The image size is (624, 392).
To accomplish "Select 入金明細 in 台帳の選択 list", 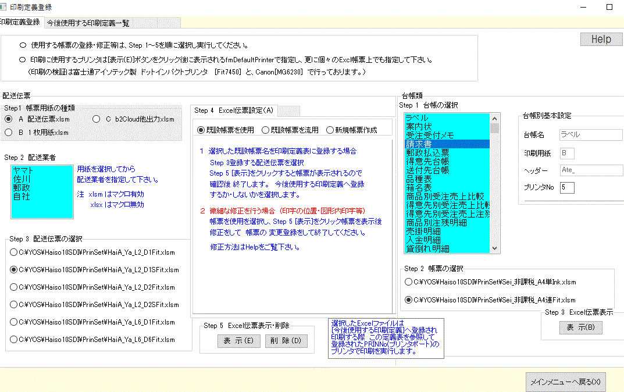I will [447, 240].
